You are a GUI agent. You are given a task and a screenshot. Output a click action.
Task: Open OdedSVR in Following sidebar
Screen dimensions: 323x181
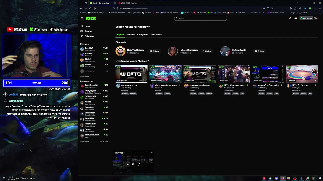click(x=94, y=49)
